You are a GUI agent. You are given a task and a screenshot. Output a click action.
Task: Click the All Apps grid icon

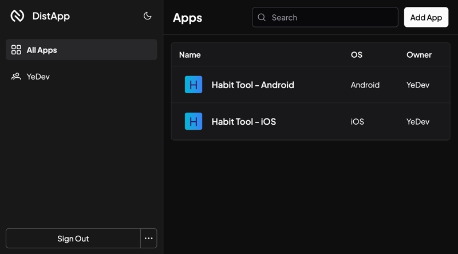[x=16, y=50]
